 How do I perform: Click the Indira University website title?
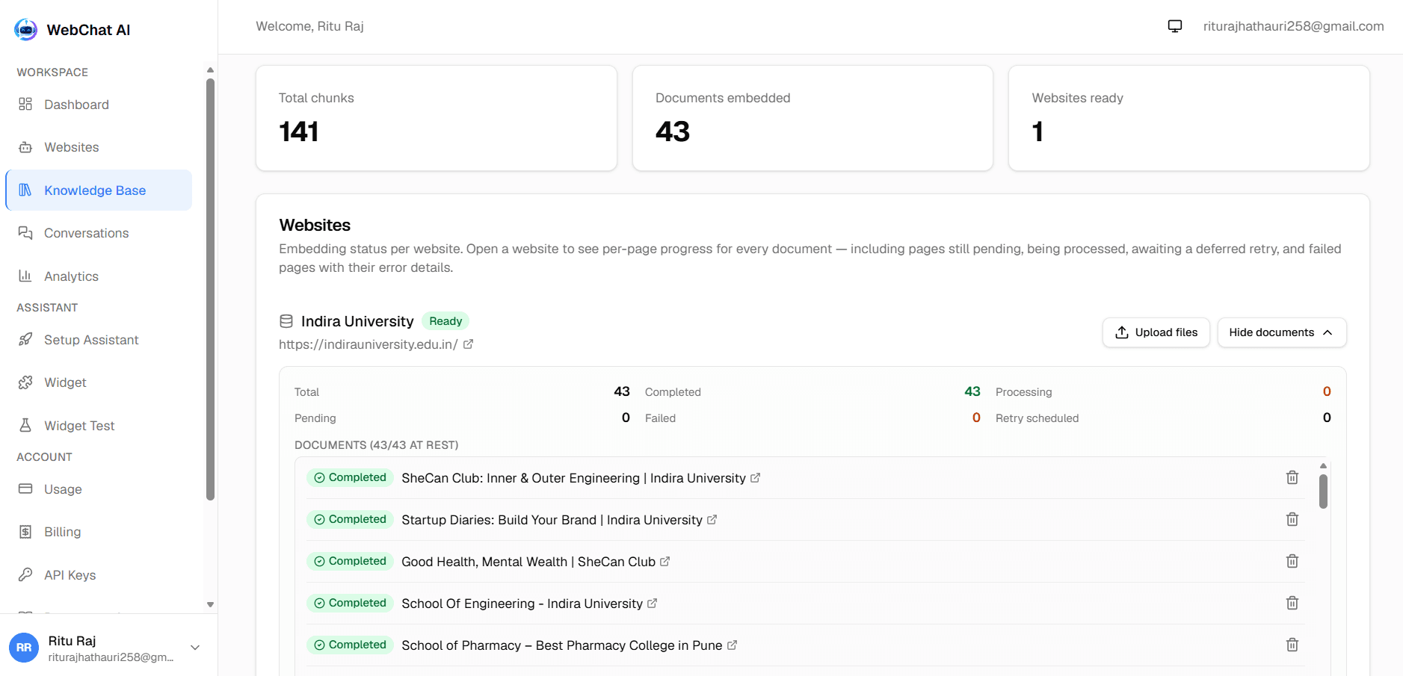(x=357, y=321)
